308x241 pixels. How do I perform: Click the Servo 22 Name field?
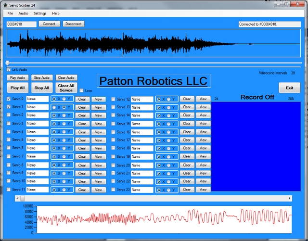click(x=142, y=181)
